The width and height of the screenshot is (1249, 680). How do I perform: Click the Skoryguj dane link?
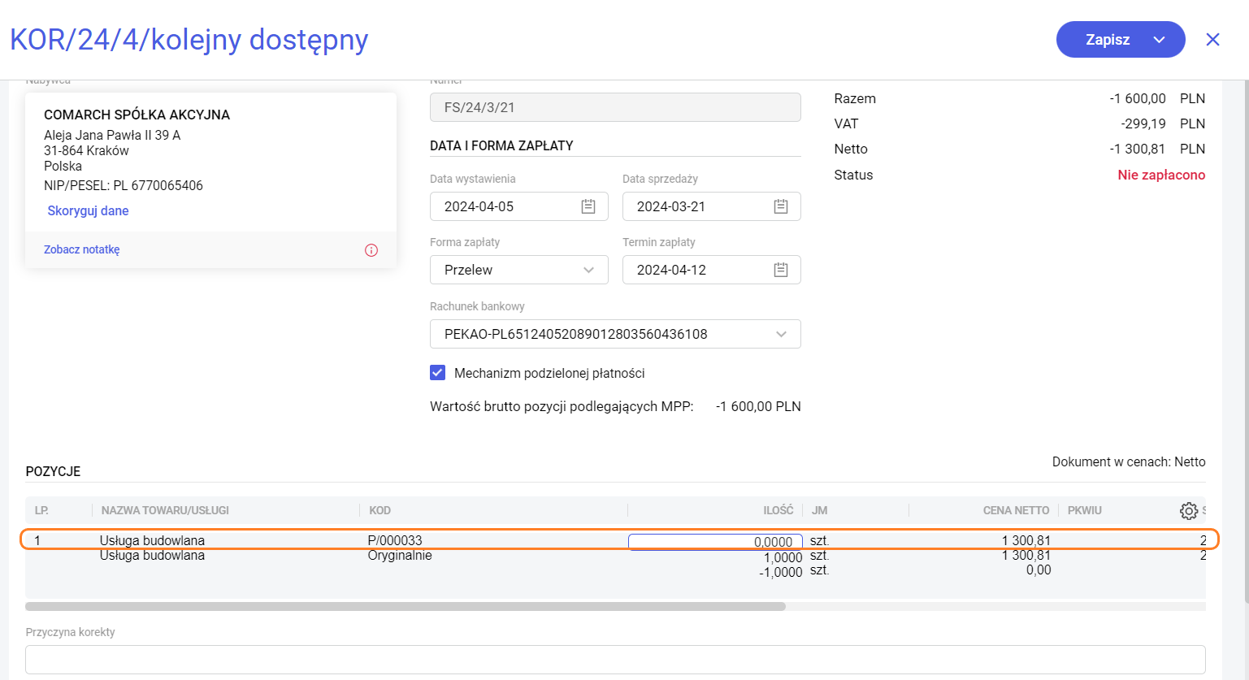(x=88, y=210)
